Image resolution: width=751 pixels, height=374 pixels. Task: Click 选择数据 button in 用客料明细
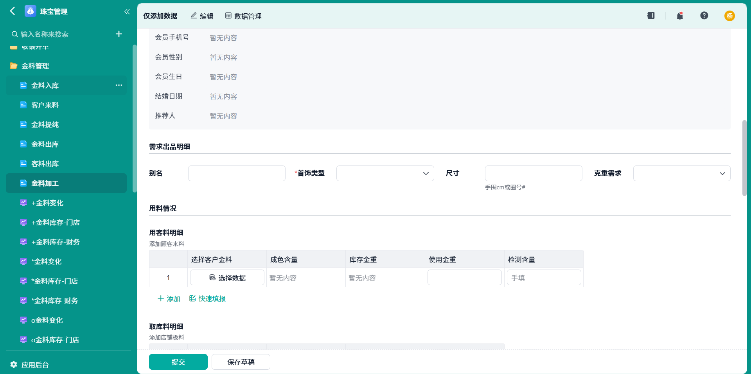pos(227,277)
